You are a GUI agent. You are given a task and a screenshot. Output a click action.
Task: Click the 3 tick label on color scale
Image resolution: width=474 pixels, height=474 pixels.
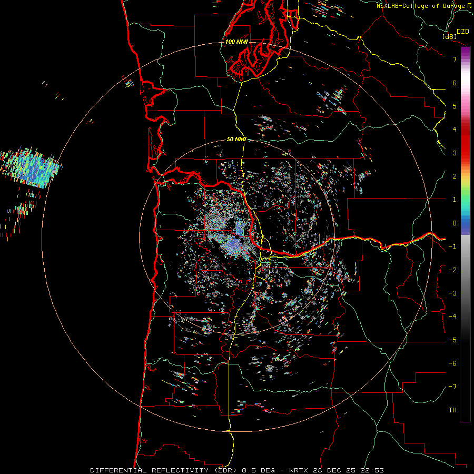(455, 153)
